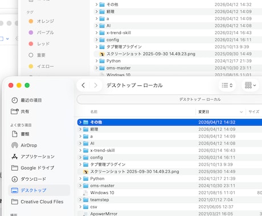This screenshot has width=262, height=216.
Task: Expand the 経理 folder in front window
Action: (80, 129)
